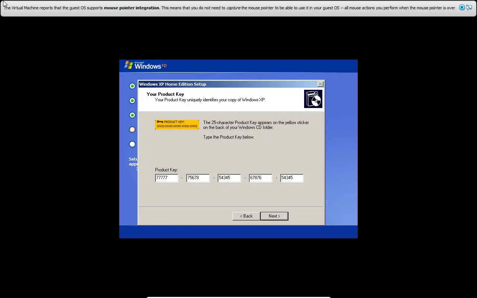The width and height of the screenshot is (477, 298).
Task: Click the last product key field, reading 54345
Action: [292, 178]
